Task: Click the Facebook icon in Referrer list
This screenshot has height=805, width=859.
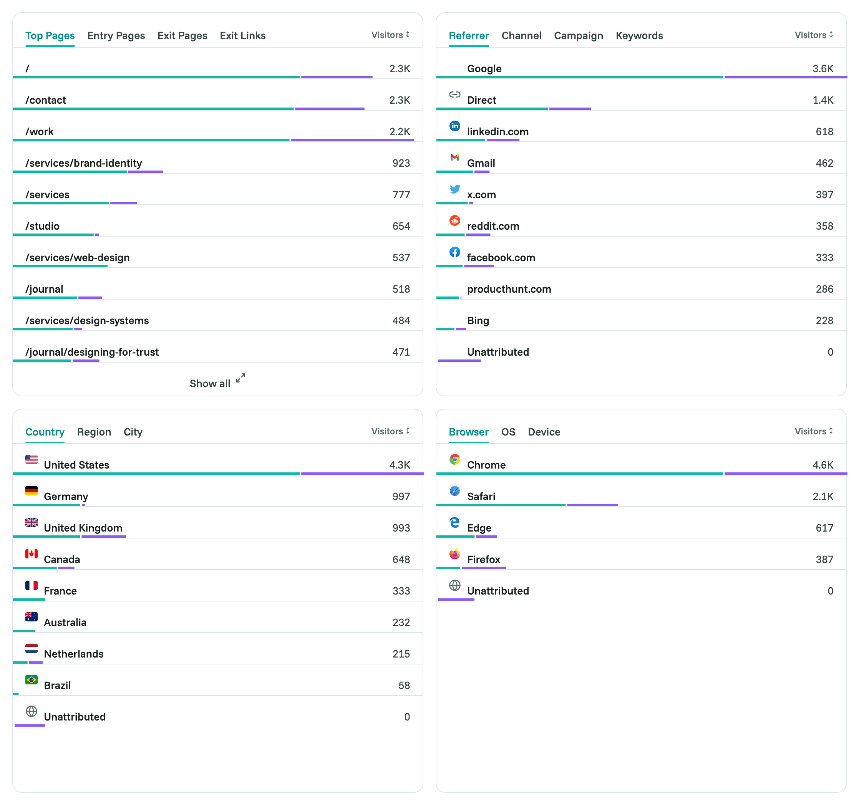Action: tap(454, 252)
